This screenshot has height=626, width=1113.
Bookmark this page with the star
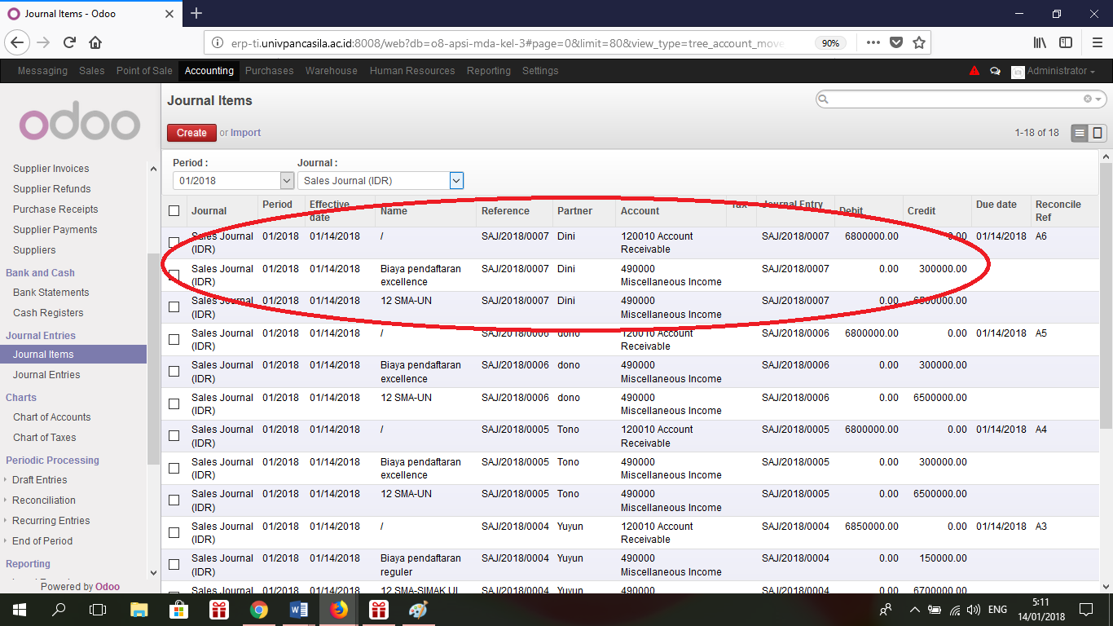918,42
